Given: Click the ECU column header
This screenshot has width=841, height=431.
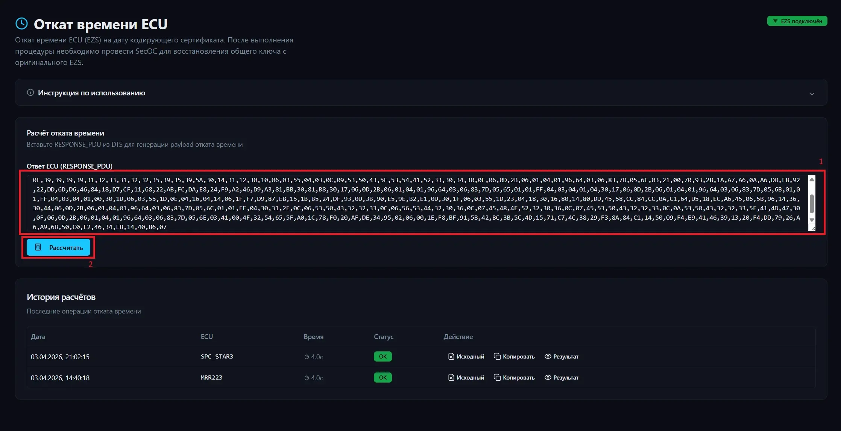Looking at the screenshot, I should 207,336.
